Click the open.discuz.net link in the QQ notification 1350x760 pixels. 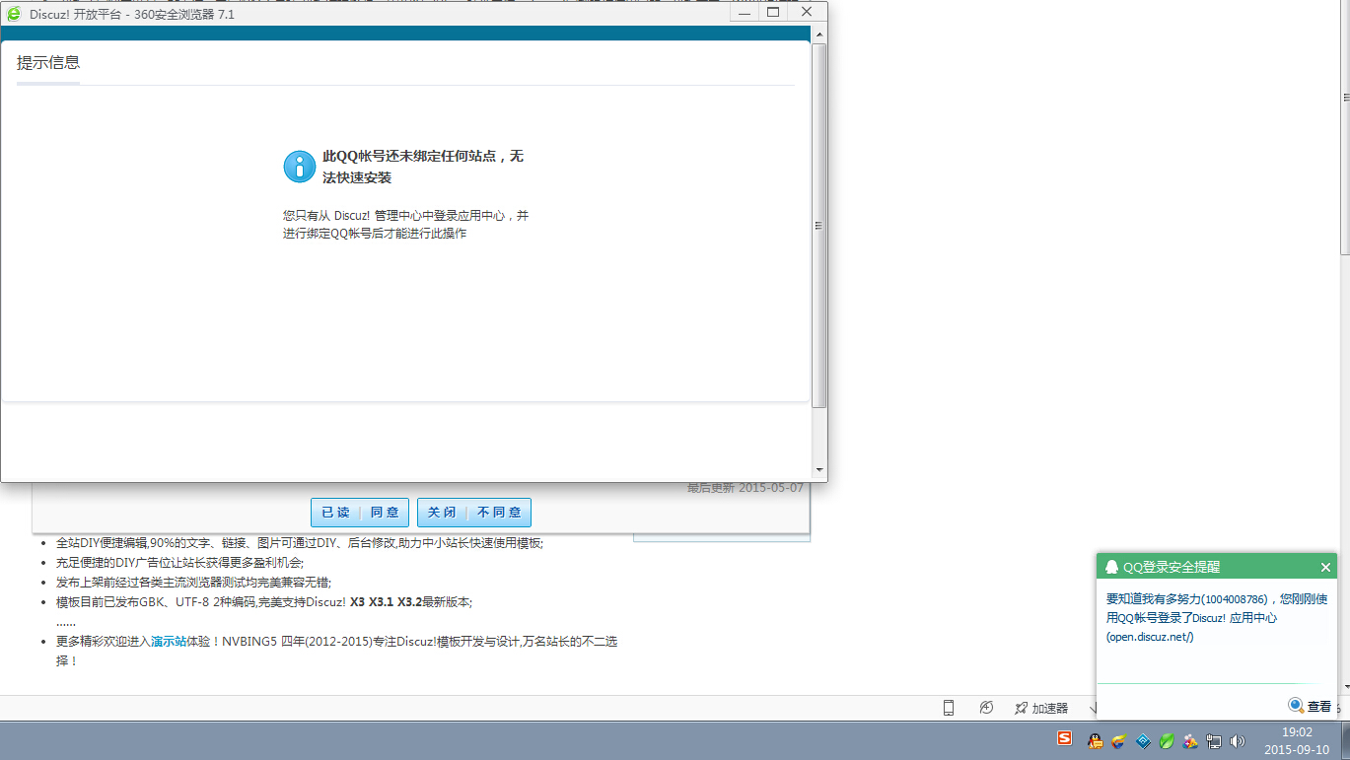pos(1150,637)
